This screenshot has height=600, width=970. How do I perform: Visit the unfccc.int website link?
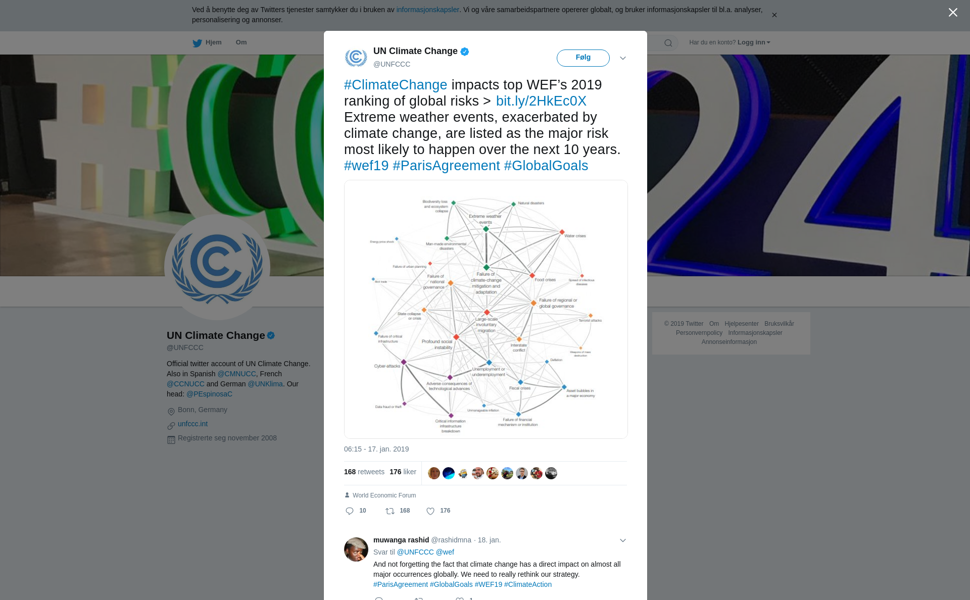192,424
